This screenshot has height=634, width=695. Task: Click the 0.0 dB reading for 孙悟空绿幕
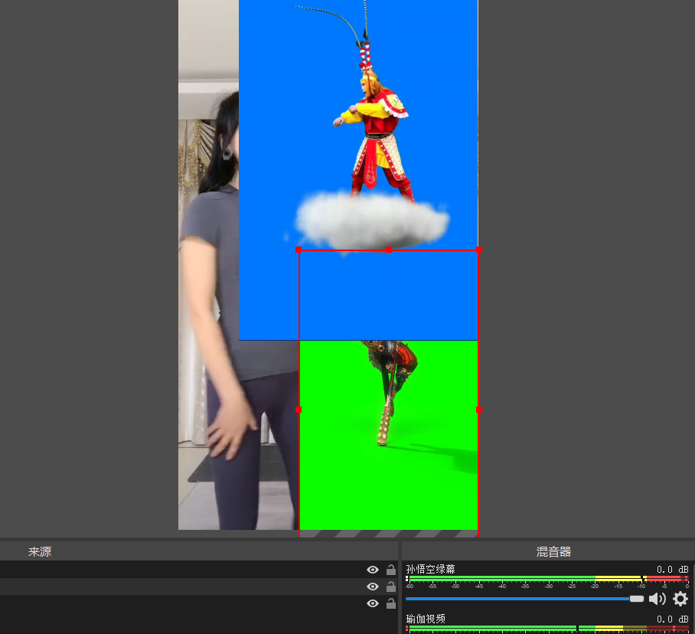[672, 569]
